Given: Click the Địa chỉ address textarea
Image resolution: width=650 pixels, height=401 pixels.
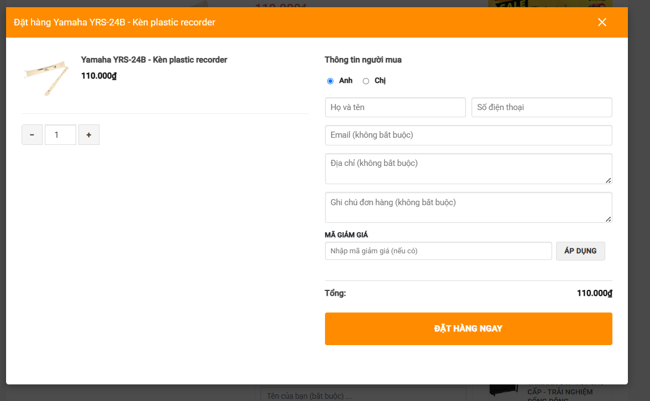Looking at the screenshot, I should tap(469, 169).
